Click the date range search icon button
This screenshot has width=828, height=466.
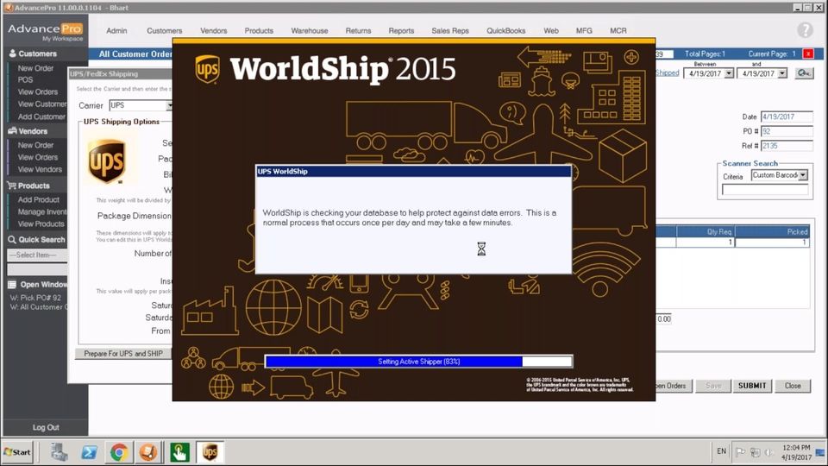coord(804,72)
